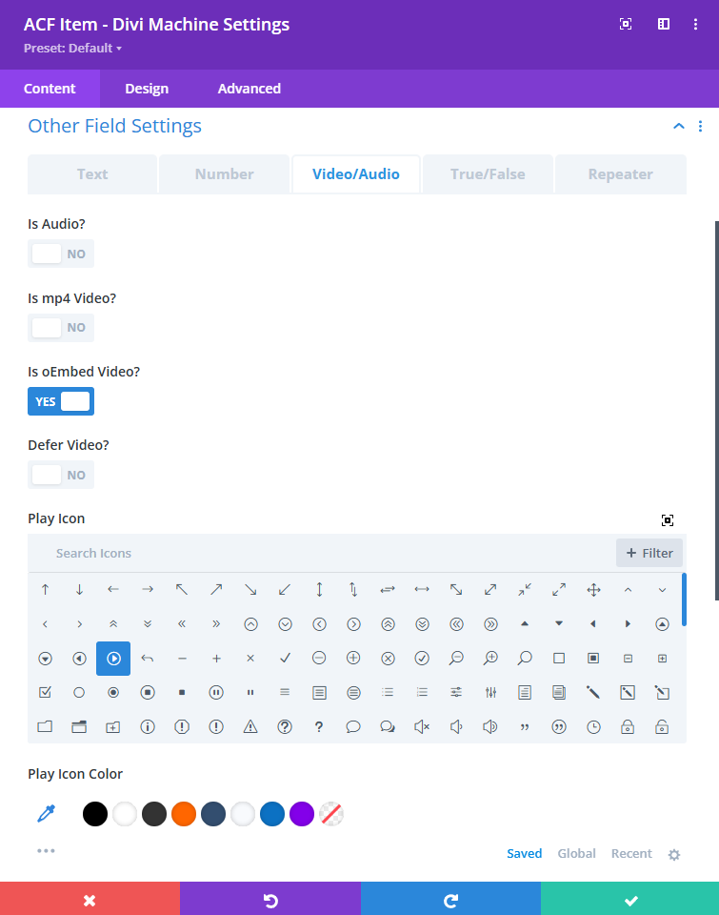Switch to the Design tab
The image size is (719, 915).
coord(147,89)
